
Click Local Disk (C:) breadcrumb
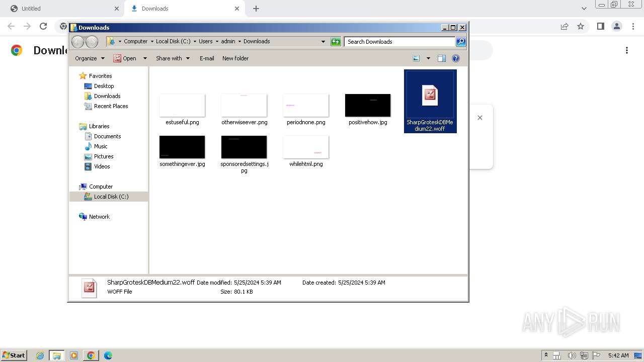point(173,42)
